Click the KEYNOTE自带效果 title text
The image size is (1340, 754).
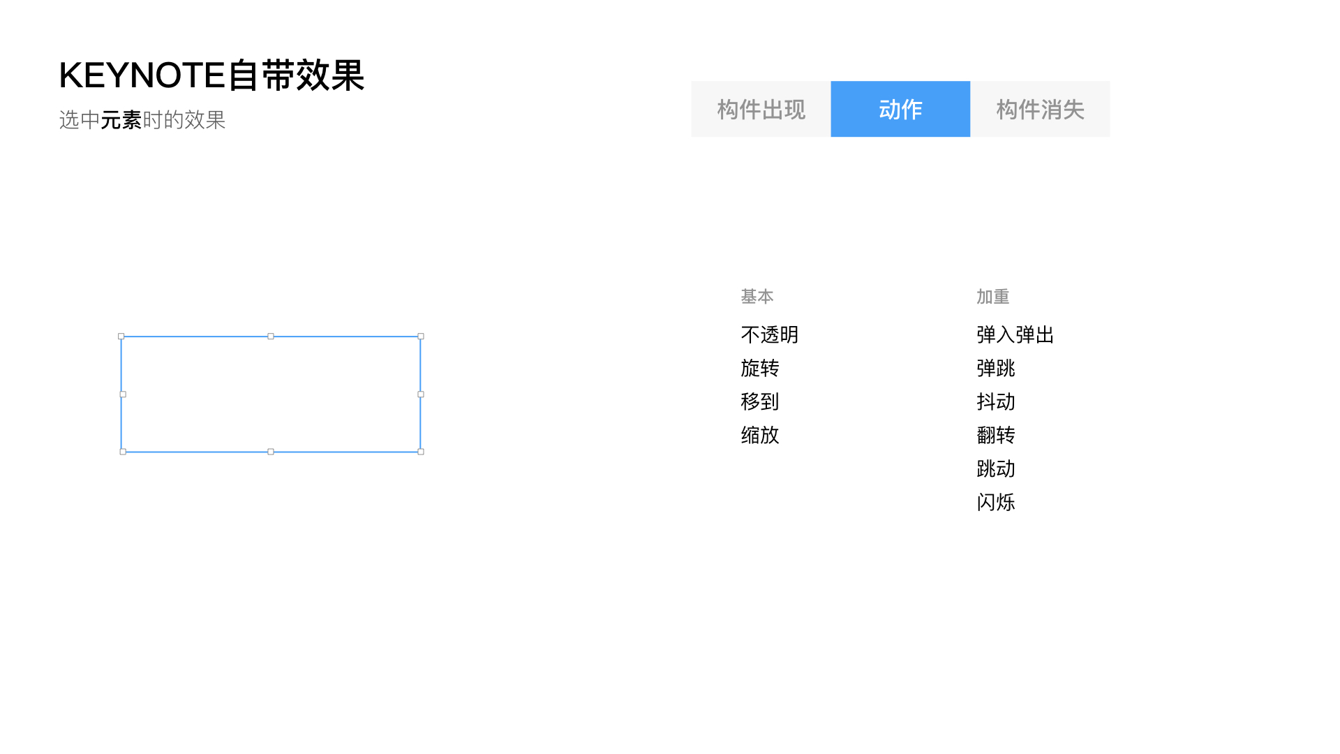(211, 75)
